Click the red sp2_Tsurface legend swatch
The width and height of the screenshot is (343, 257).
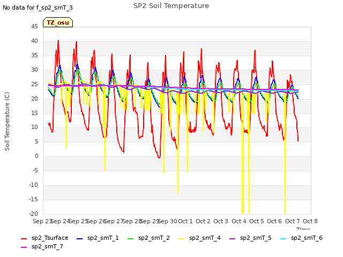[x=24, y=239]
